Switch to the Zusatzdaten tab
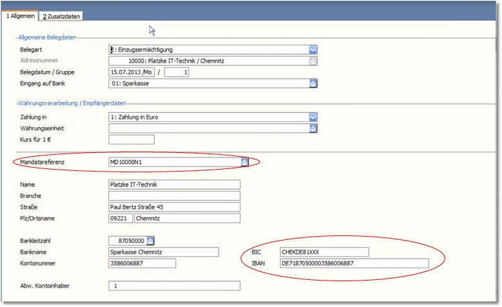The image size is (502, 307). pyautogui.click(x=61, y=15)
